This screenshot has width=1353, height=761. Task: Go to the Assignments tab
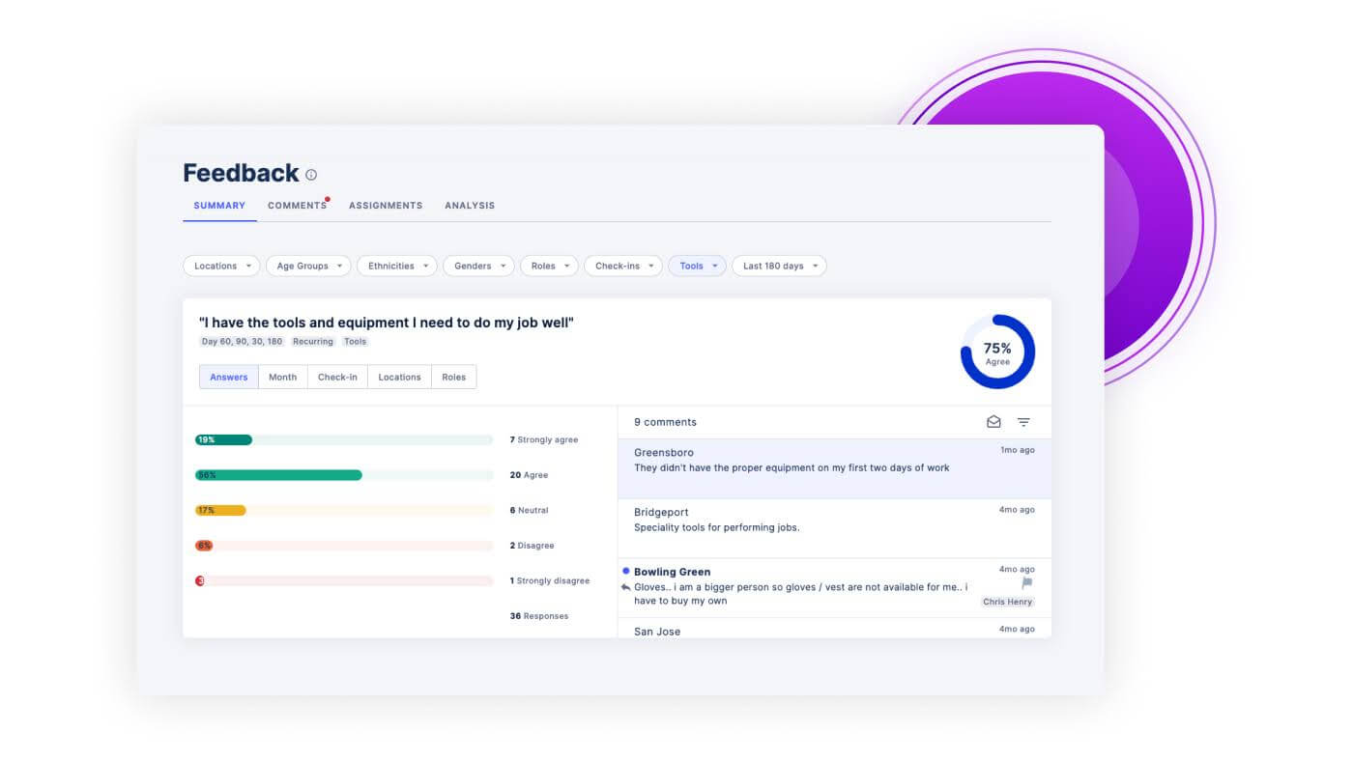pos(386,206)
